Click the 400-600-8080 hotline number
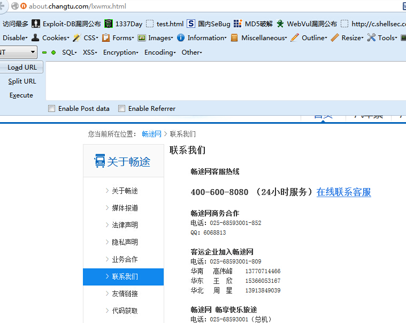 click(x=219, y=192)
